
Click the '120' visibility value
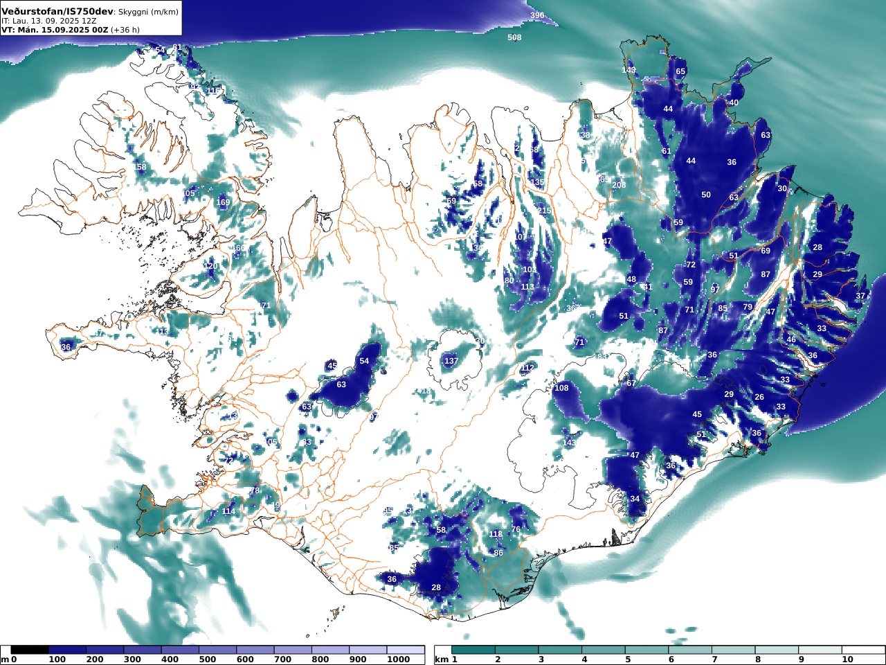coord(211,267)
